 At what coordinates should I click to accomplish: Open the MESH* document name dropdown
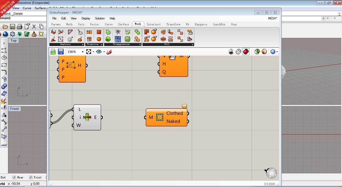tap(272, 18)
